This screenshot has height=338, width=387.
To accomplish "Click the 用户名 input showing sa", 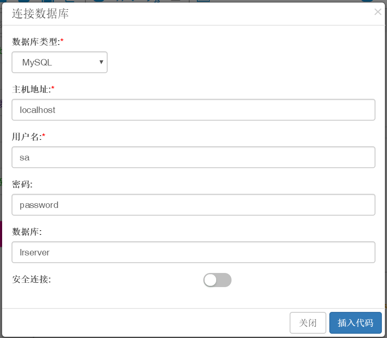I will tap(193, 157).
